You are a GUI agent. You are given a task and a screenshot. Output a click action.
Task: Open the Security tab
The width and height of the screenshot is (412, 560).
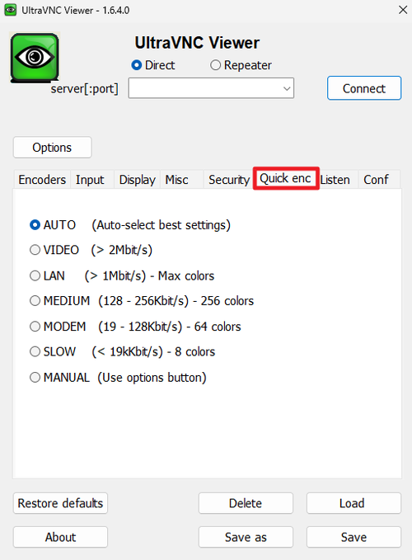point(228,180)
